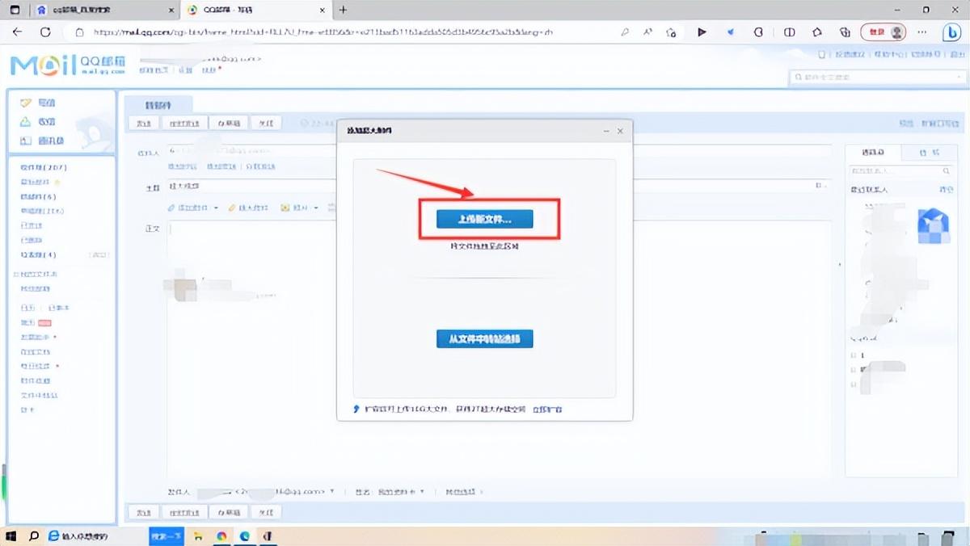Expand the 添加附件 attachment dropdown arrow
Screen dimensions: 970x546
pyautogui.click(x=216, y=208)
